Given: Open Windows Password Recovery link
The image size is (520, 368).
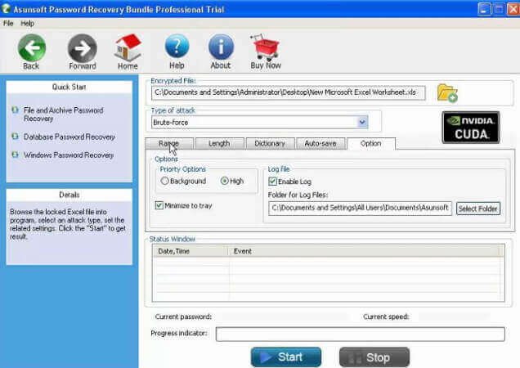Looking at the screenshot, I should (69, 155).
